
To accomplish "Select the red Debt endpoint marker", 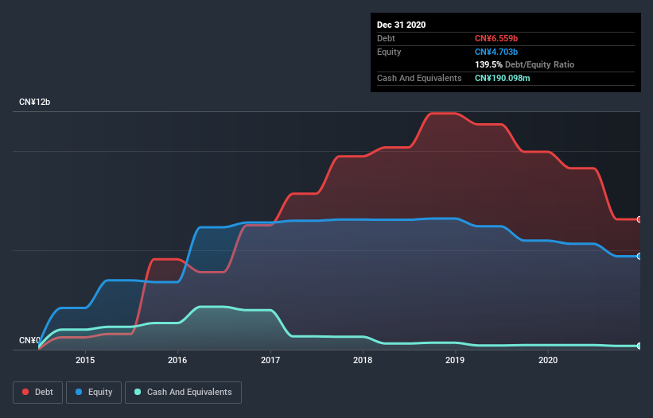I will (x=639, y=219).
